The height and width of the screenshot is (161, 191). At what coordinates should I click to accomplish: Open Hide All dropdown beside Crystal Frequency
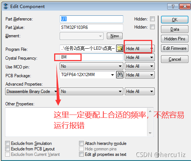pos(140,57)
